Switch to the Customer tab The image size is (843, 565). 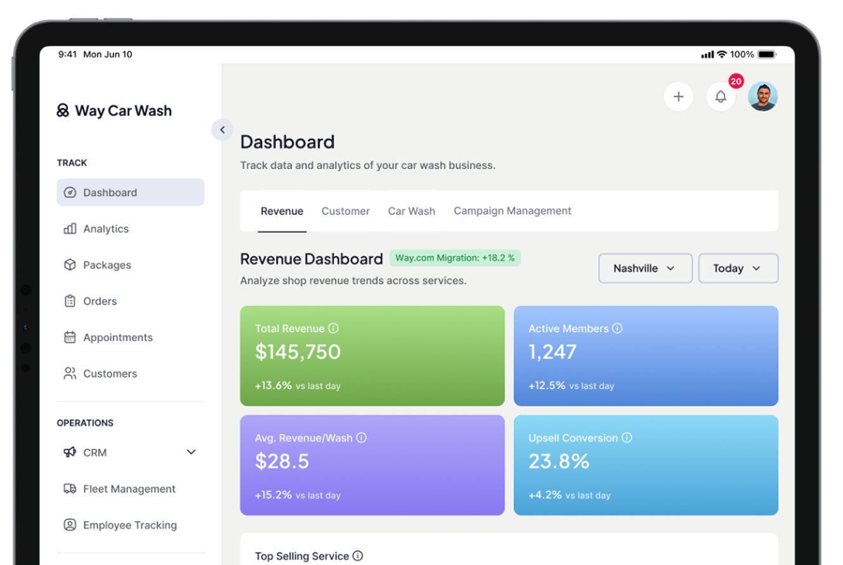coord(346,211)
